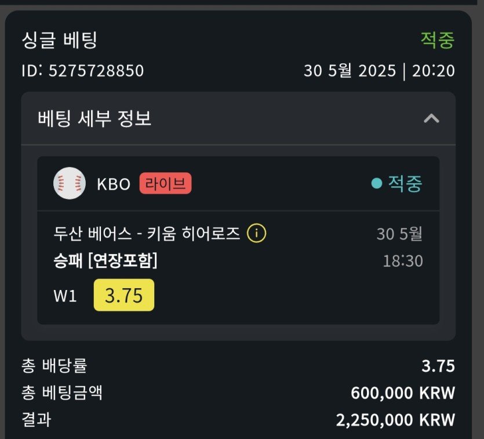
Task: Click the 승패 [연장포함] market label
Action: tap(105, 261)
